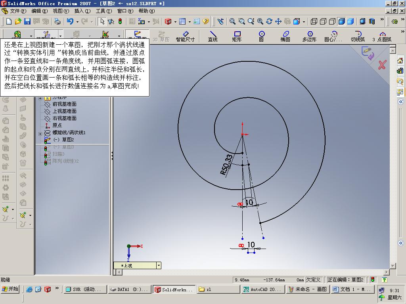Open the Help question mark icon
The width and height of the screenshot is (406, 304).
(x=206, y=21)
